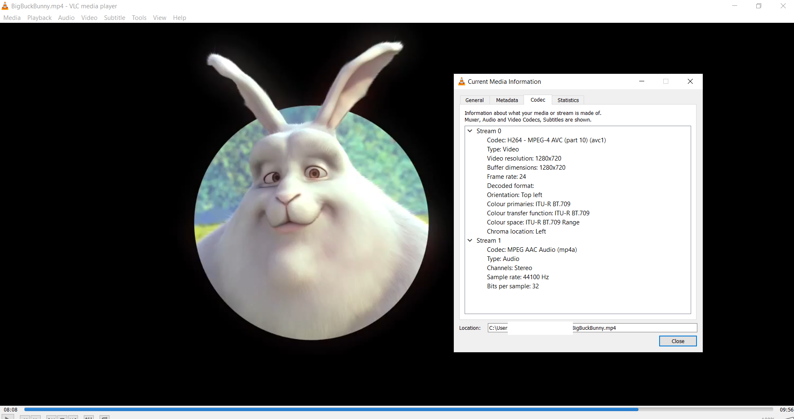Select 'Colour primaries: ITU-R BT.709' row
Viewport: 794px width, 419px height.
pos(529,204)
